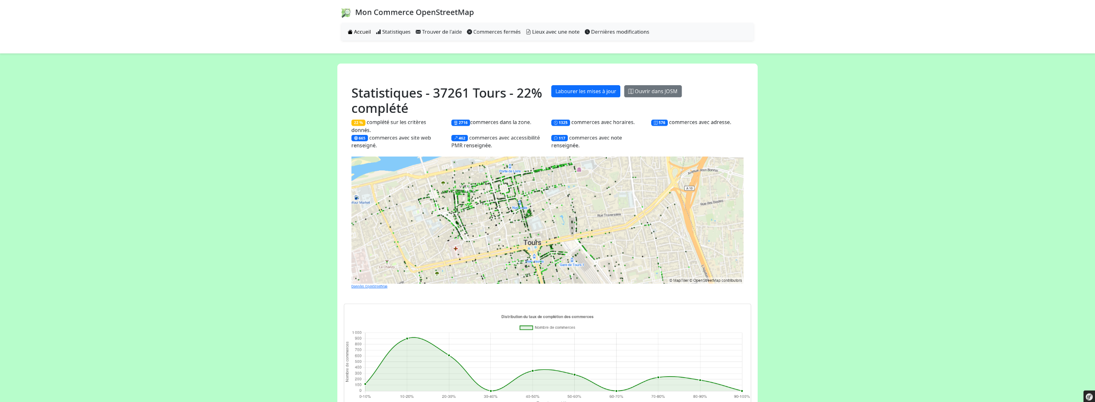Open the Données OpenStreetMap link

tap(369, 286)
